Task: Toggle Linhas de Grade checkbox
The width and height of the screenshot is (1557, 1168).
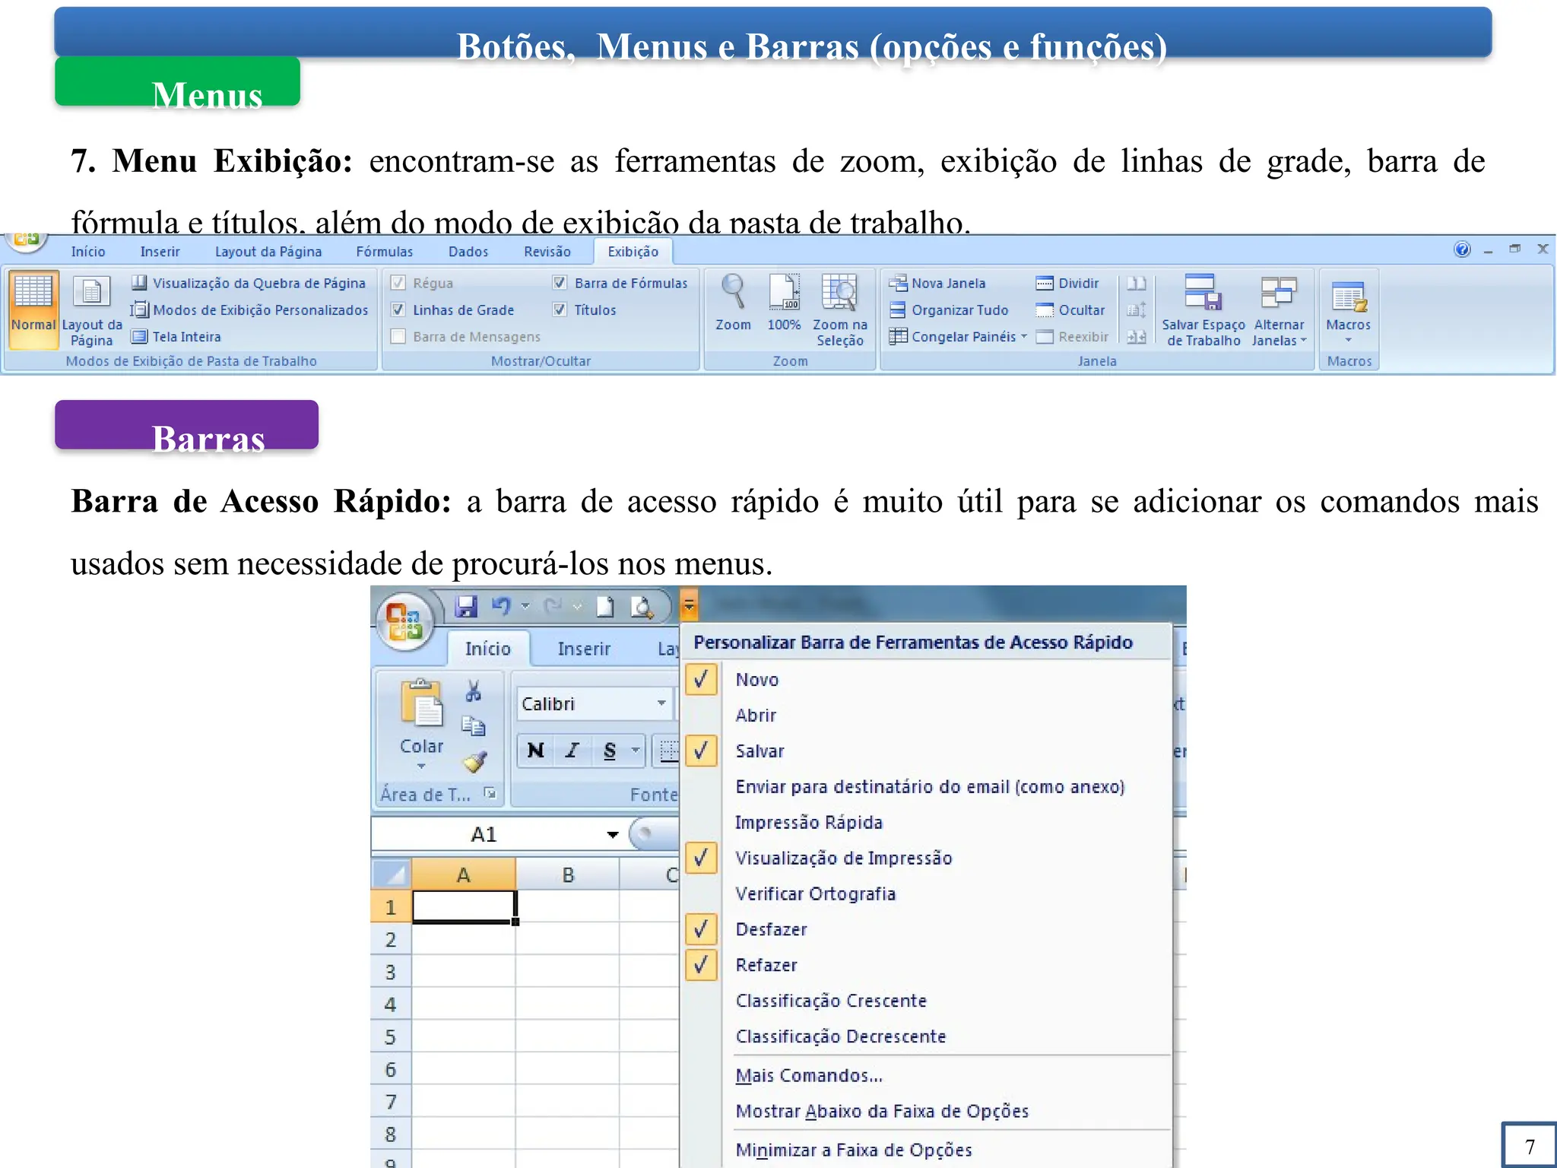Action: point(398,309)
